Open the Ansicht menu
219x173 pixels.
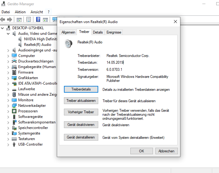[x=37, y=12]
